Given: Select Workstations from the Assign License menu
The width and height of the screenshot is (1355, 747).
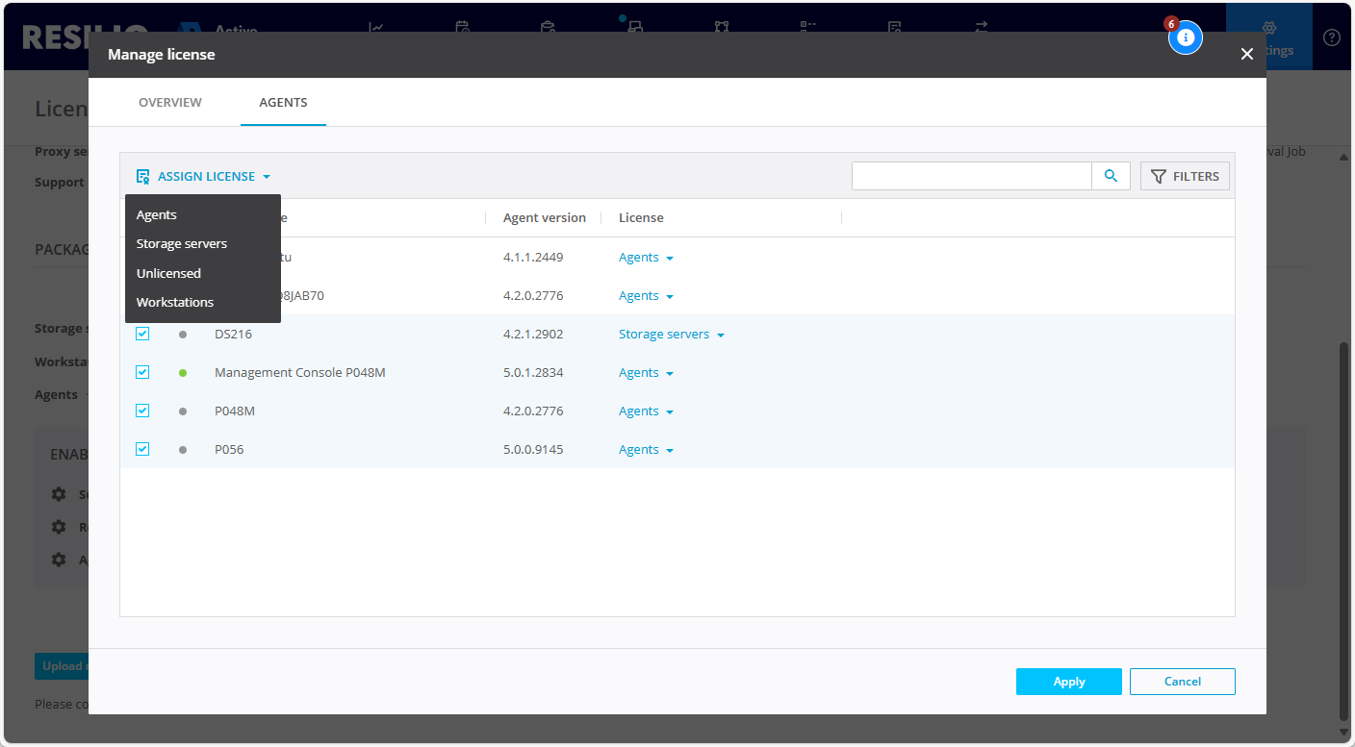Looking at the screenshot, I should [174, 302].
